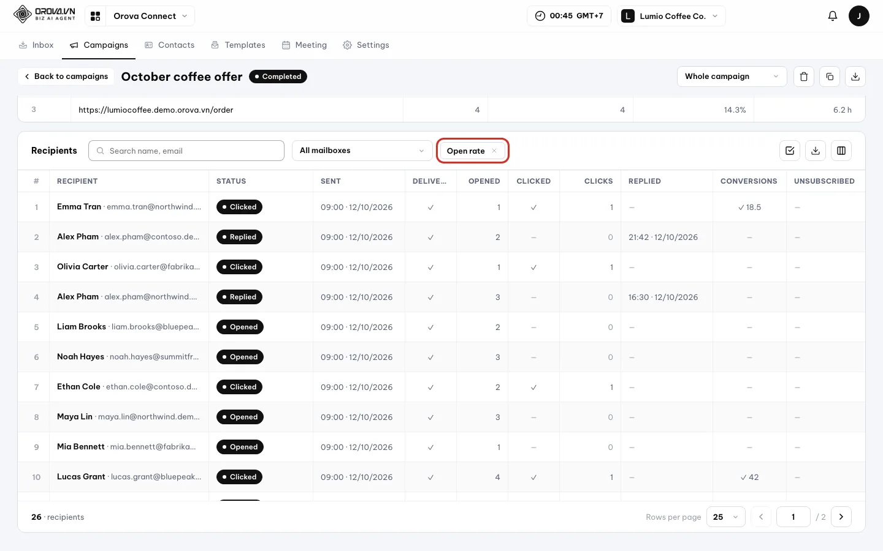Click the user avatar J
The width and height of the screenshot is (883, 551).
859,16
